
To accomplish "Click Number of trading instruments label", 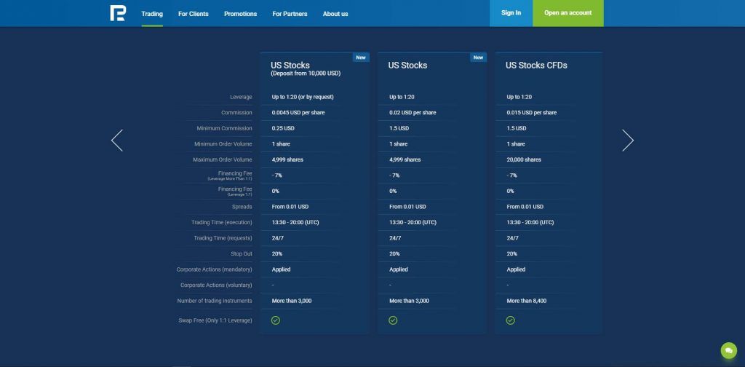I will tap(215, 301).
